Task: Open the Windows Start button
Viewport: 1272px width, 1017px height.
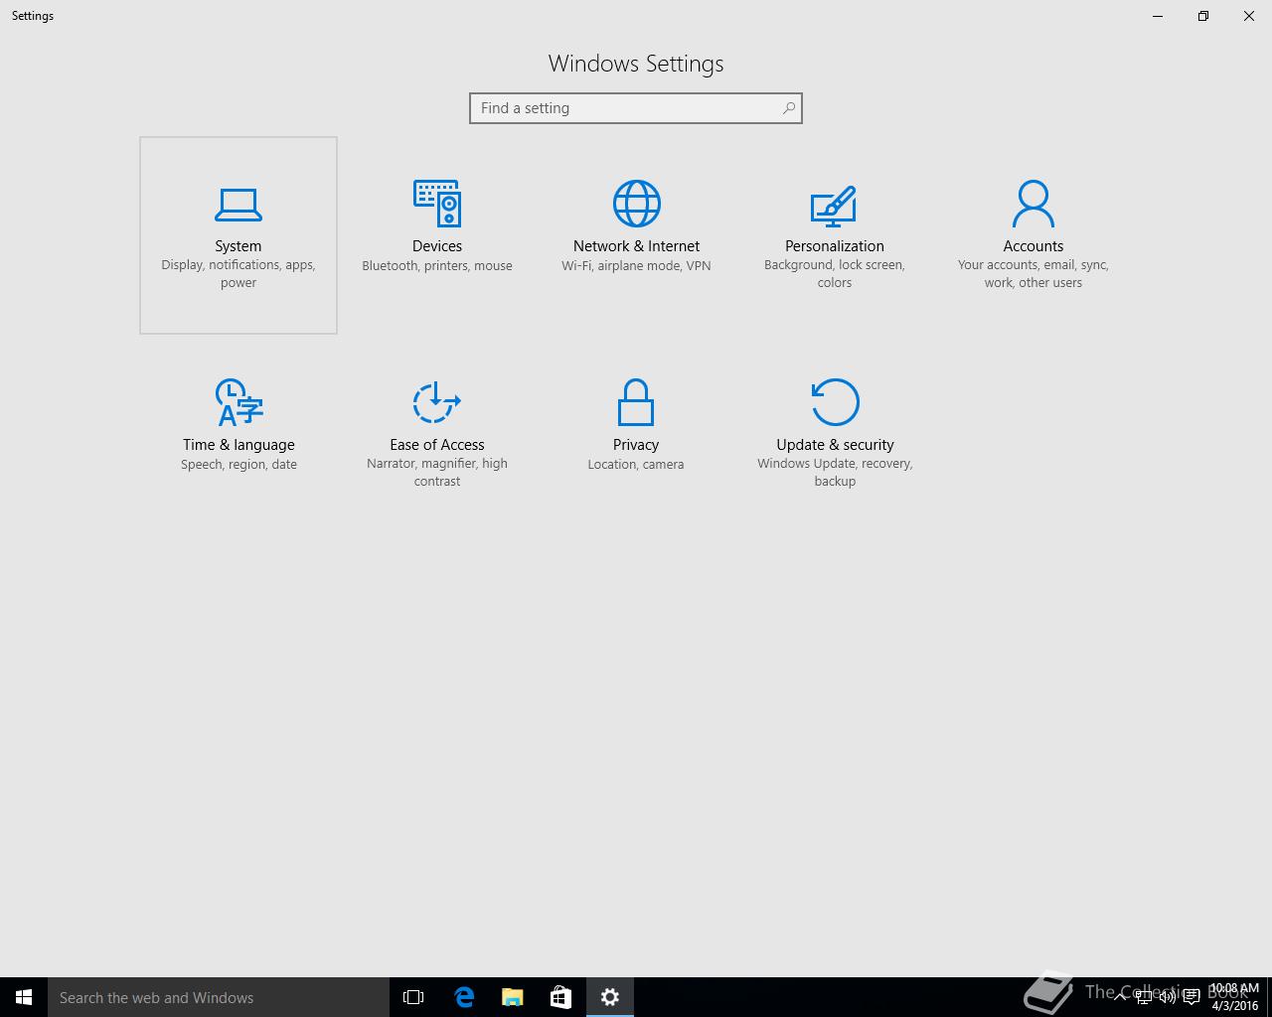Action: pos(24,997)
